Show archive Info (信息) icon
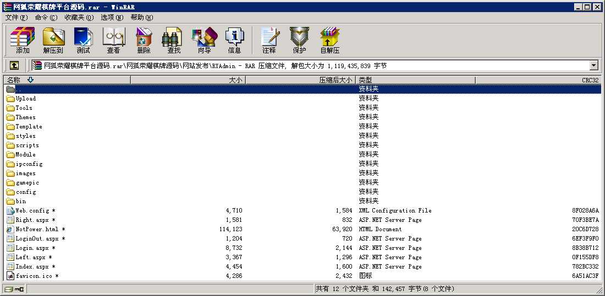 [235, 40]
